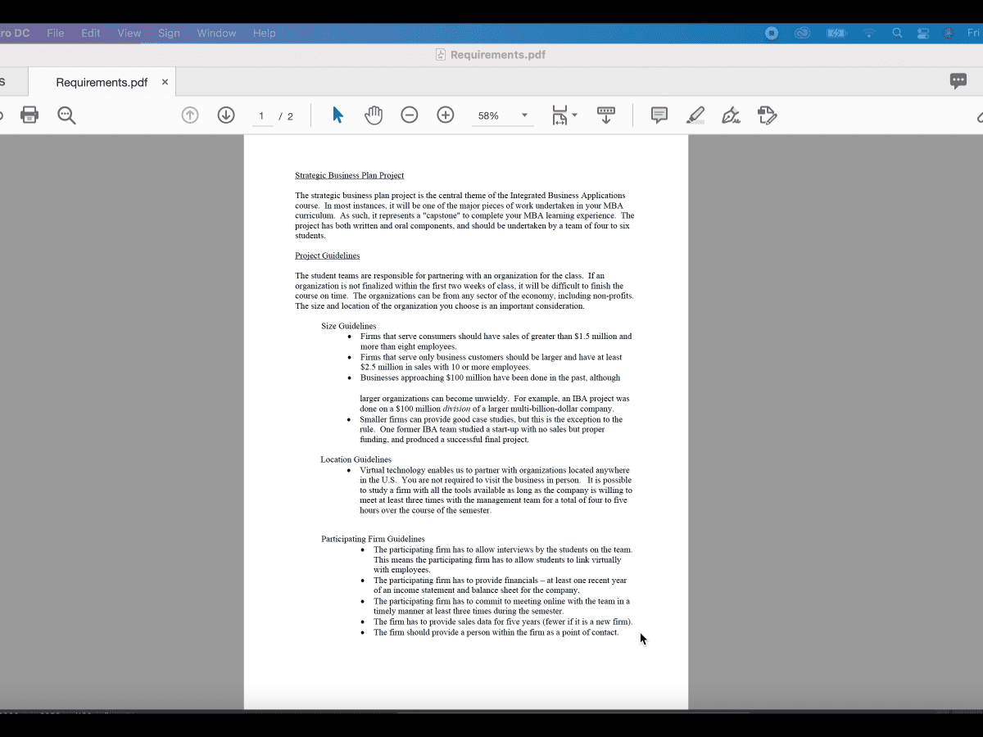Click the Edit PDF icon

click(x=768, y=115)
